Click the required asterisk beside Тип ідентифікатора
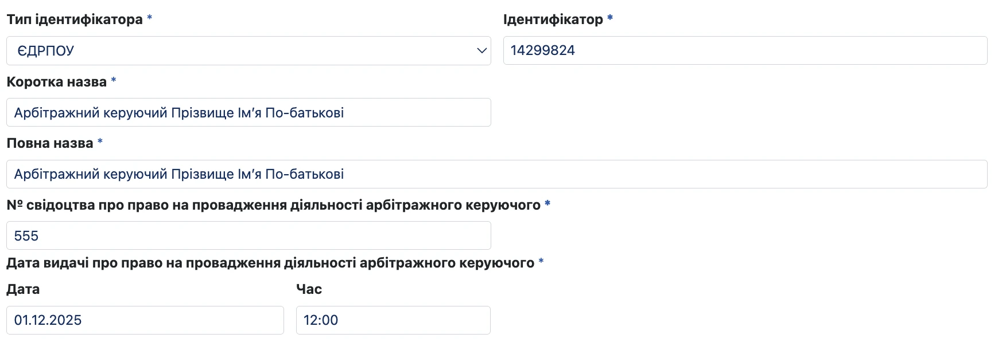Viewport: 1002px width, 346px height. coord(149,18)
